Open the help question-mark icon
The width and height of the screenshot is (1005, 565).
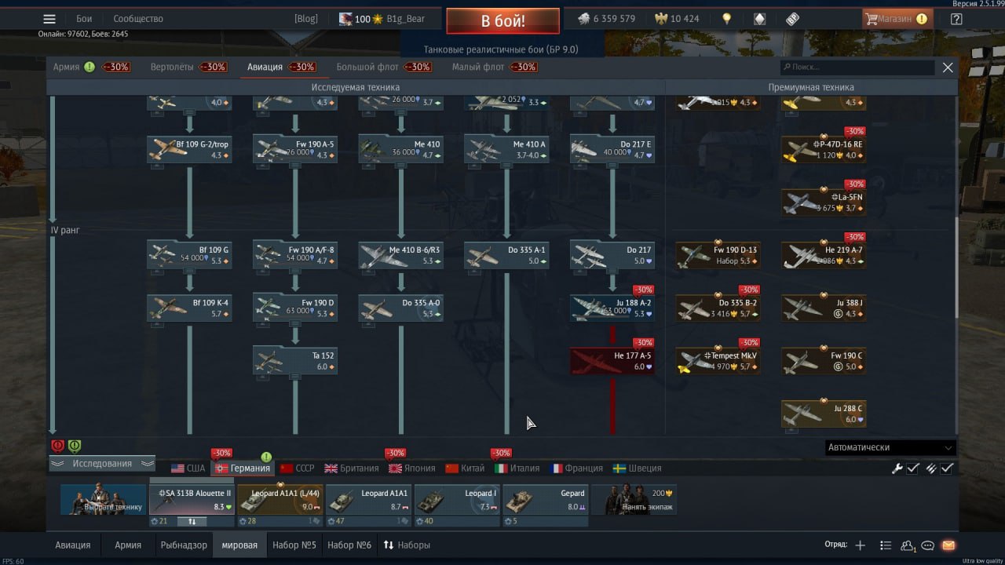[x=956, y=19]
